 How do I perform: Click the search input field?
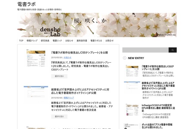tap(145, 50)
